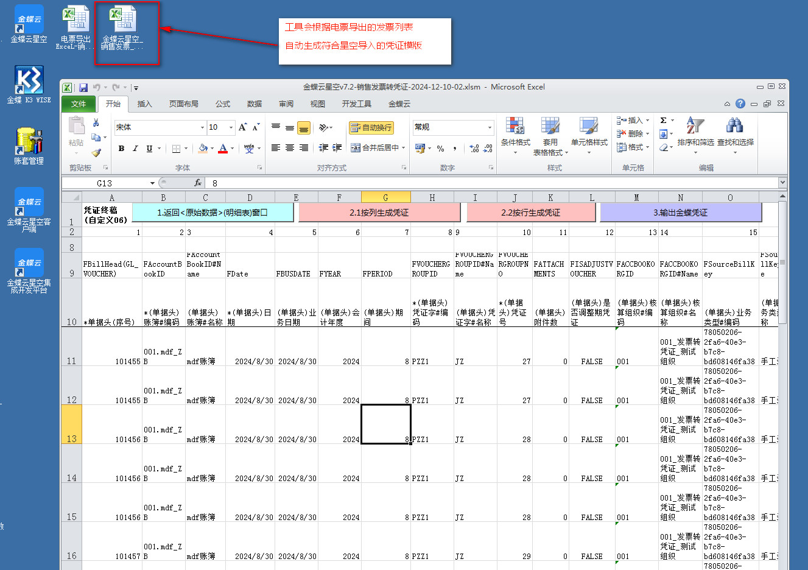
Task: Click the Fill down arrow icon
Action: (664, 134)
